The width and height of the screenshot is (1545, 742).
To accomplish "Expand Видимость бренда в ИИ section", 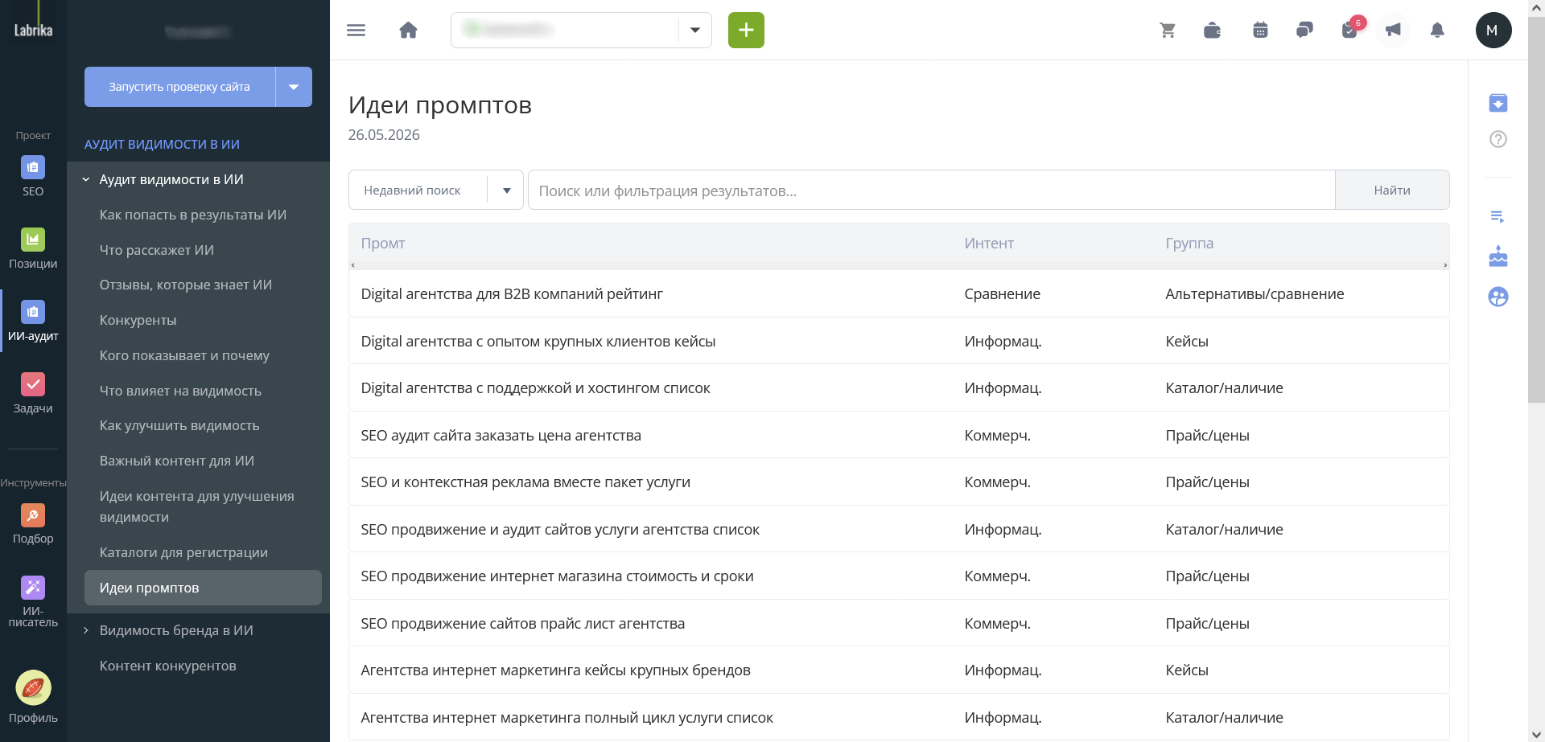I will pos(86,630).
